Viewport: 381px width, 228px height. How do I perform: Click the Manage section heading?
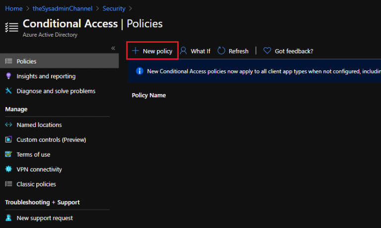click(x=16, y=109)
